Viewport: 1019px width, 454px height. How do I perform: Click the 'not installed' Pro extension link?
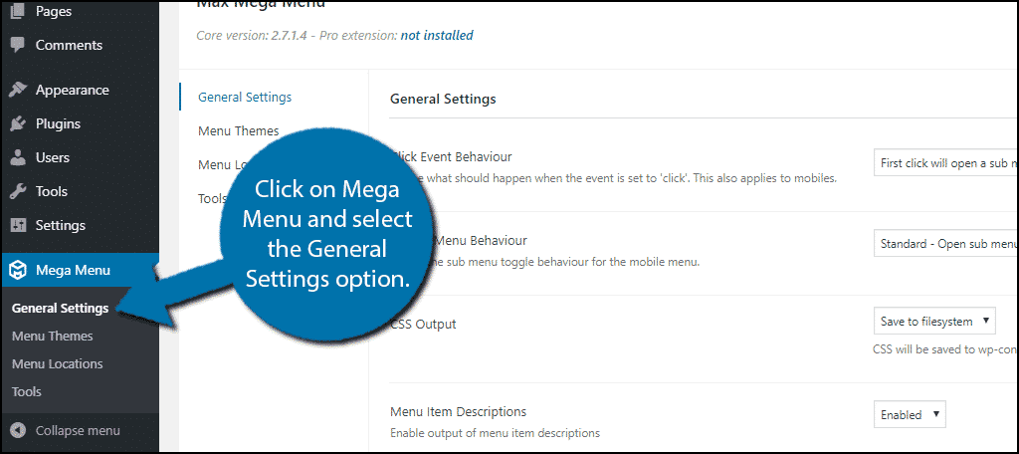click(x=437, y=36)
